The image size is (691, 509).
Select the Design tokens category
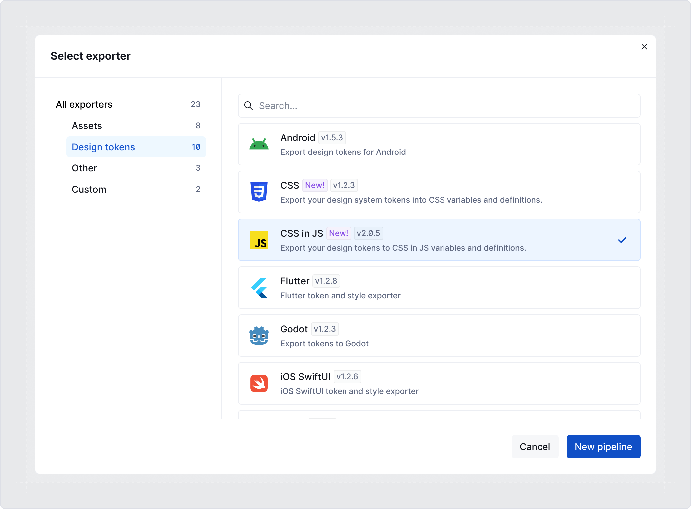[103, 147]
